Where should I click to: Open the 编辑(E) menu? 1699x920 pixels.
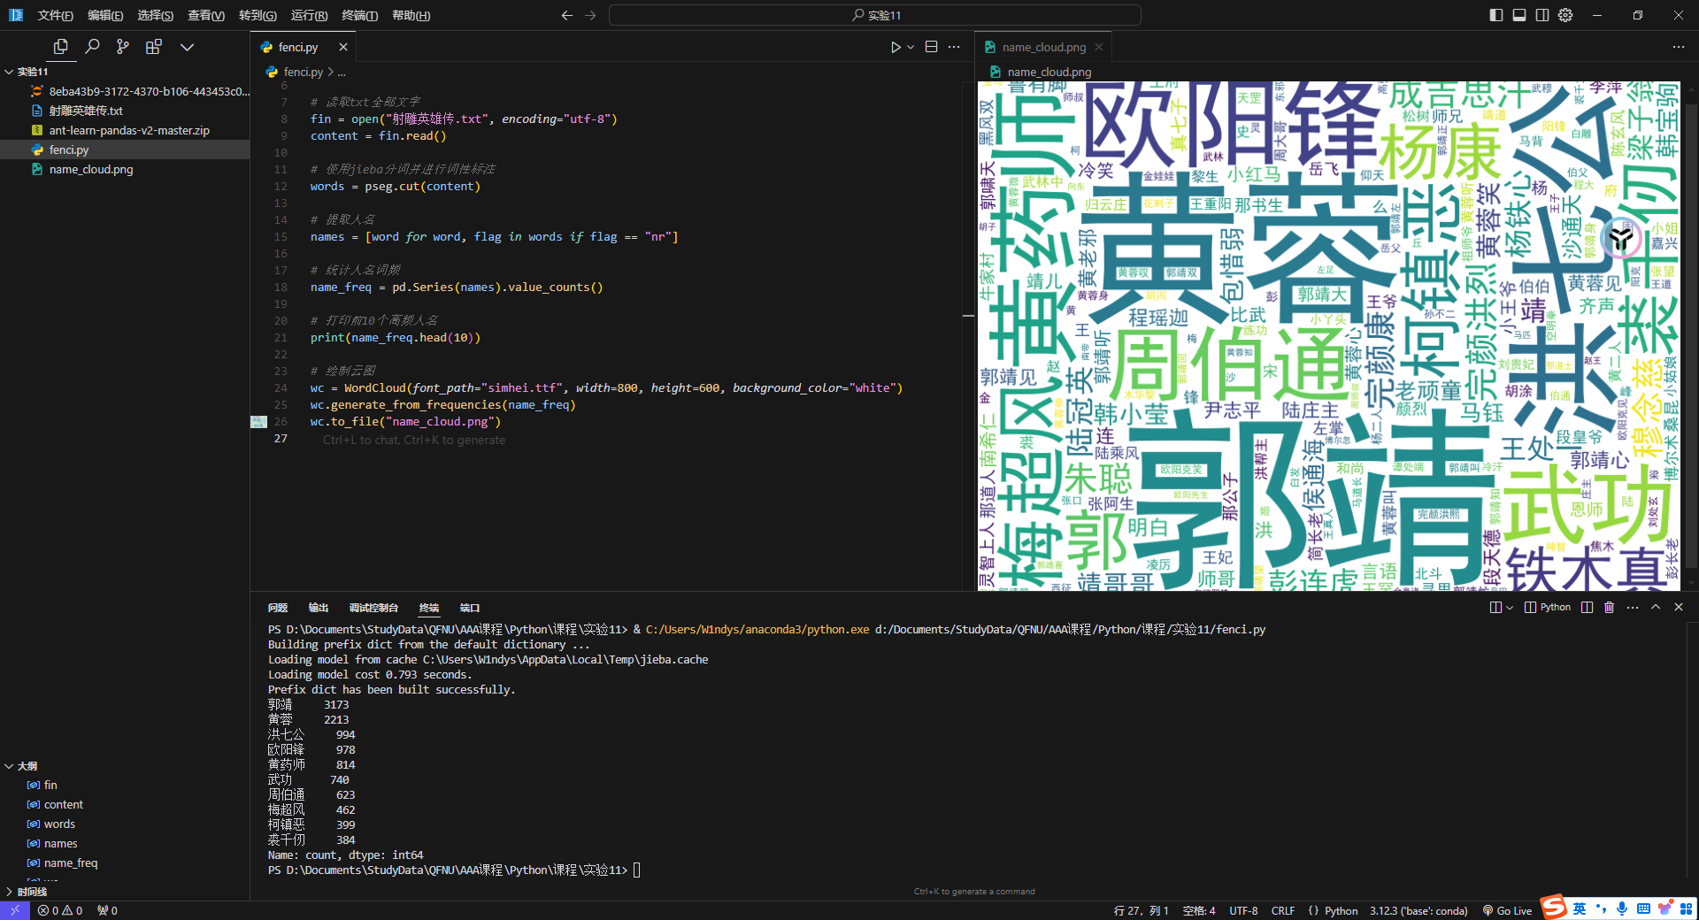pyautogui.click(x=105, y=15)
